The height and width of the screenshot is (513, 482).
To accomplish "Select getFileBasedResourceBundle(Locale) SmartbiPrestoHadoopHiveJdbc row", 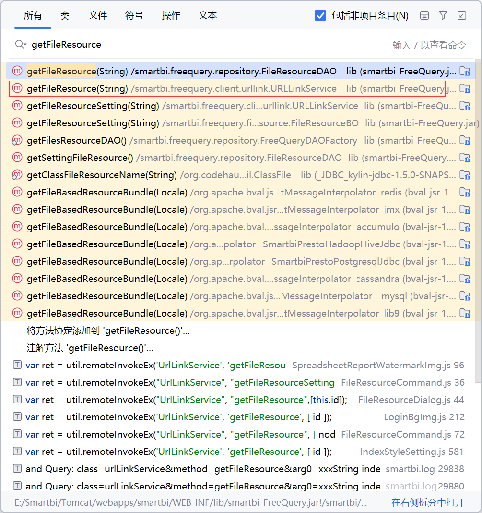I will pyautogui.click(x=240, y=244).
